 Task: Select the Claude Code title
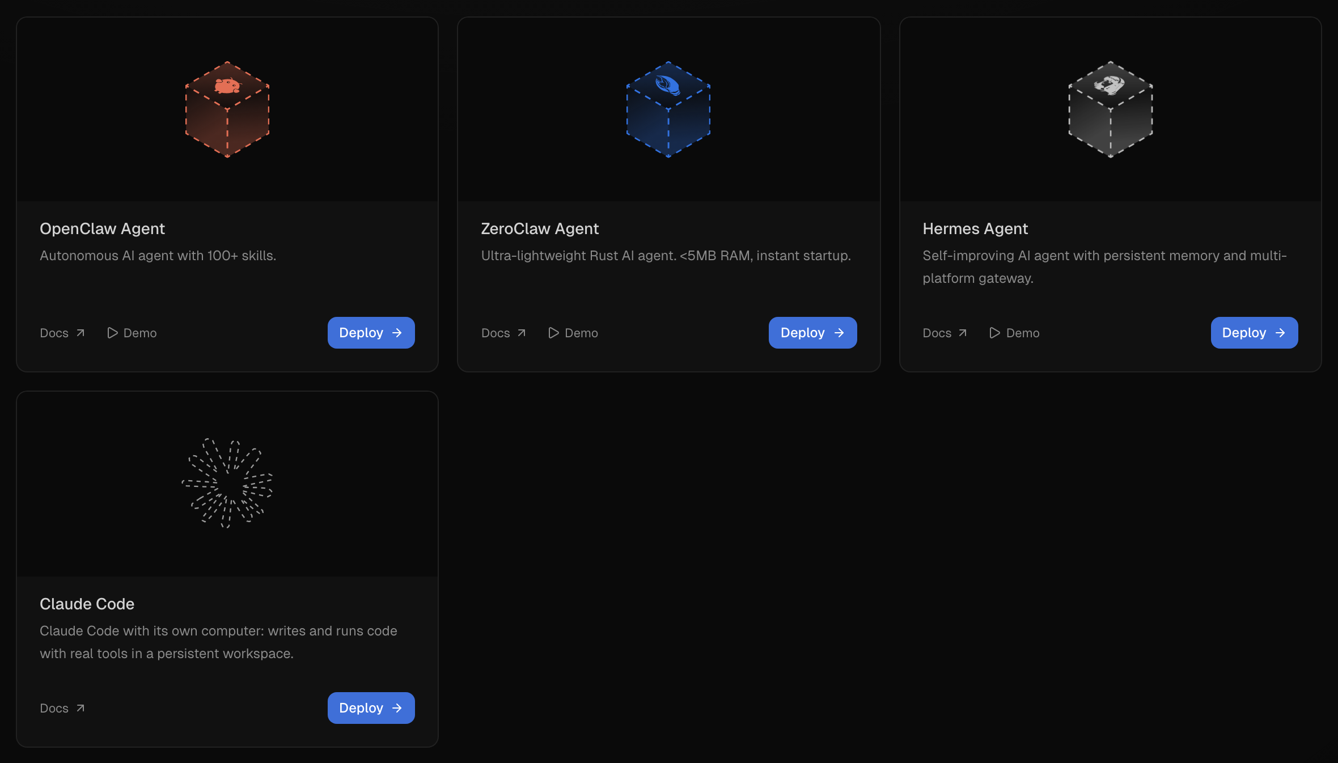pos(87,604)
